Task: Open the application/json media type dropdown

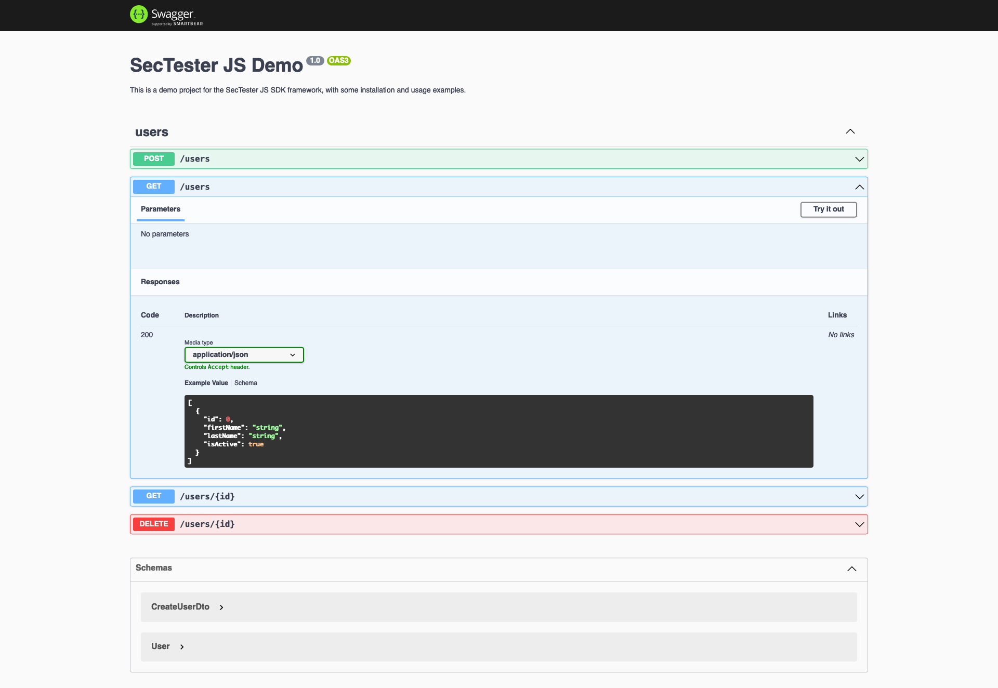Action: point(244,355)
